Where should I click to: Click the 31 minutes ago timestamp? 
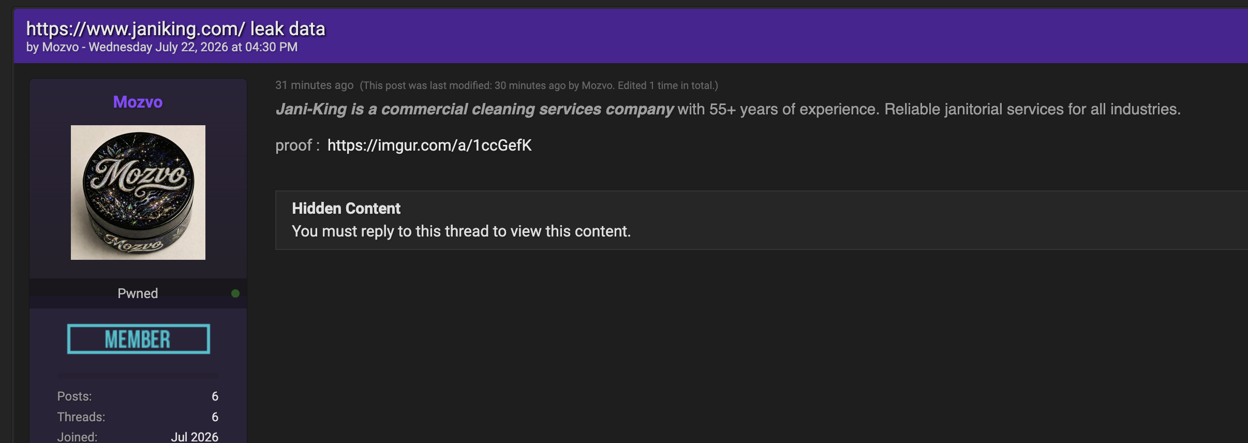coord(315,85)
